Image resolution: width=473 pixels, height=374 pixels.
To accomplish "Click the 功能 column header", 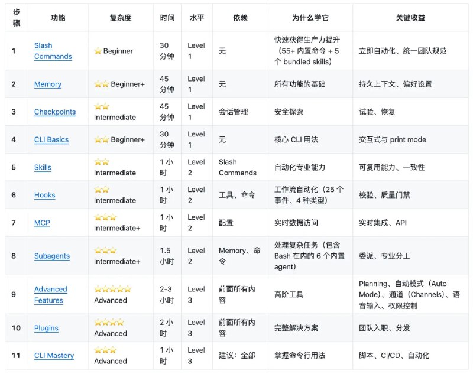I will click(x=58, y=18).
